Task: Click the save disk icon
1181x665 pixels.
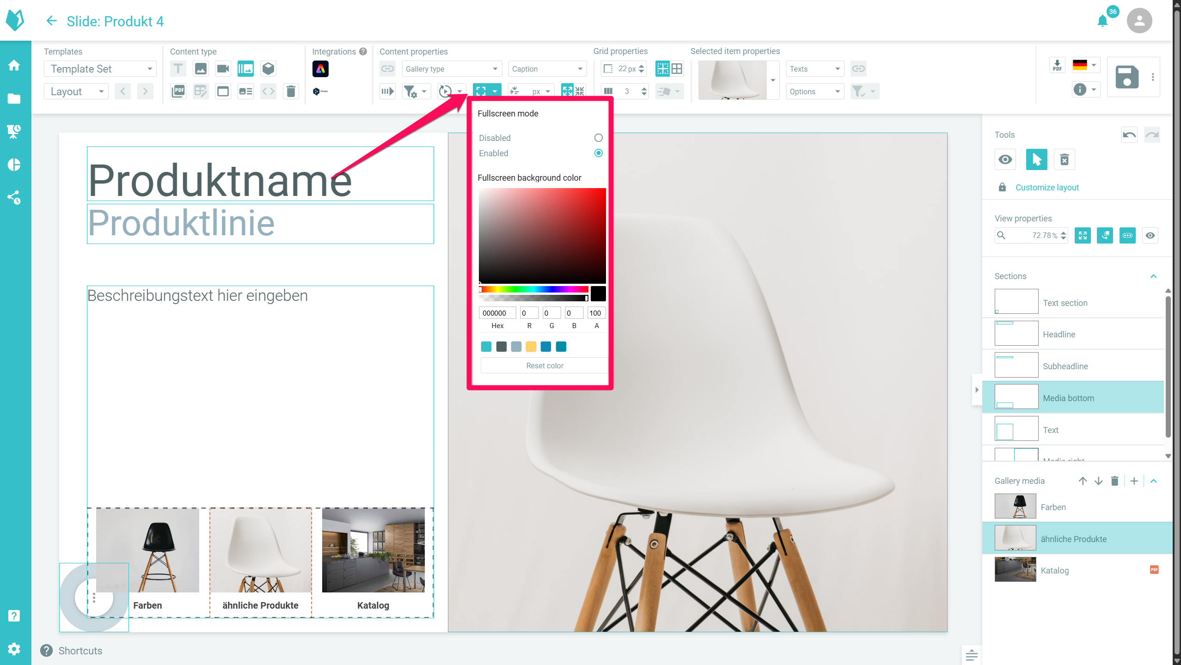Action: point(1127,77)
